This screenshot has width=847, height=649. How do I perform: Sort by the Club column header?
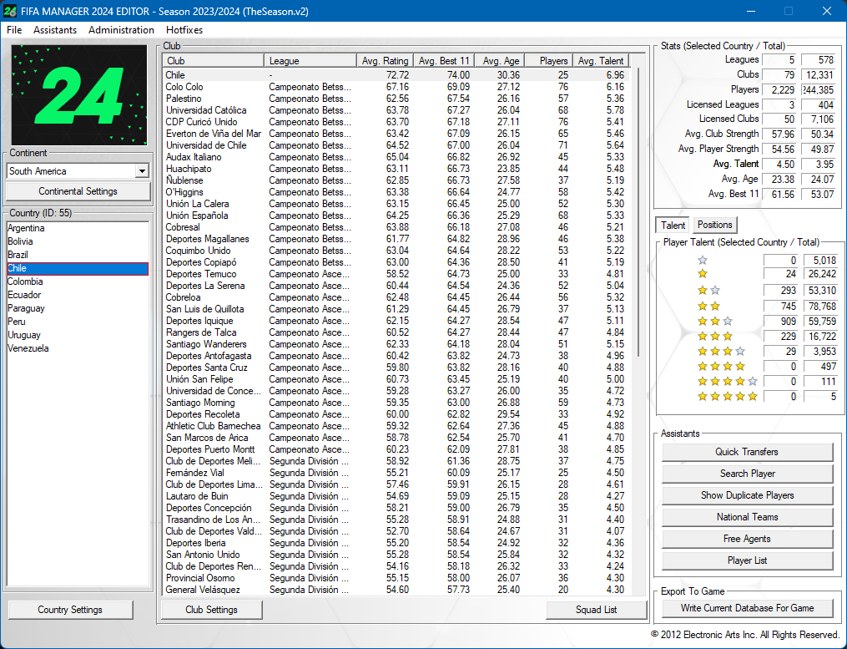pos(213,61)
